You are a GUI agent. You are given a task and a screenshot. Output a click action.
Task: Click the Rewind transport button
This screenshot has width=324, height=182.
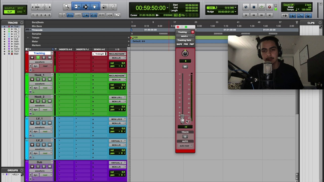[x=254, y=15]
